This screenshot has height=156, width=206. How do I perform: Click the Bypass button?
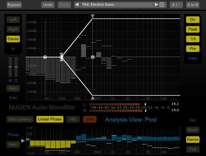(x=14, y=5)
